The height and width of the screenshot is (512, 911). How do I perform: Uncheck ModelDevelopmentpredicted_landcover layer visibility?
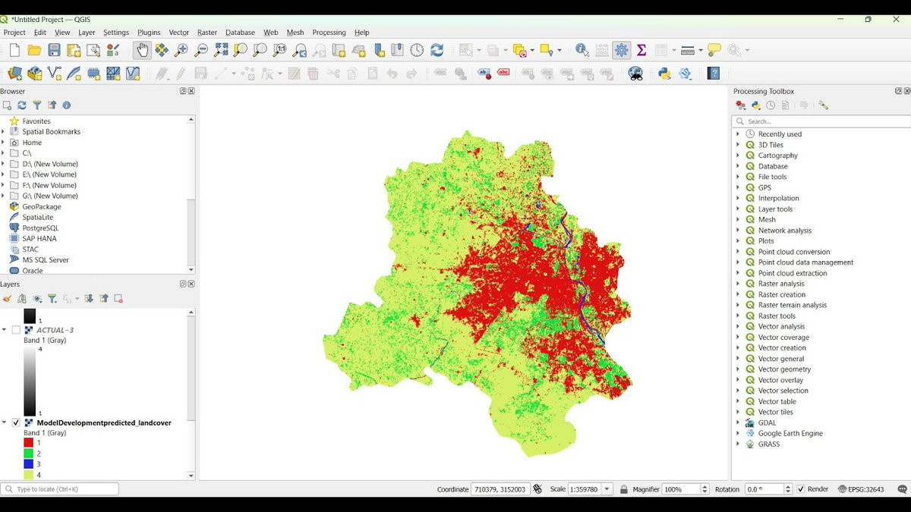(x=16, y=422)
